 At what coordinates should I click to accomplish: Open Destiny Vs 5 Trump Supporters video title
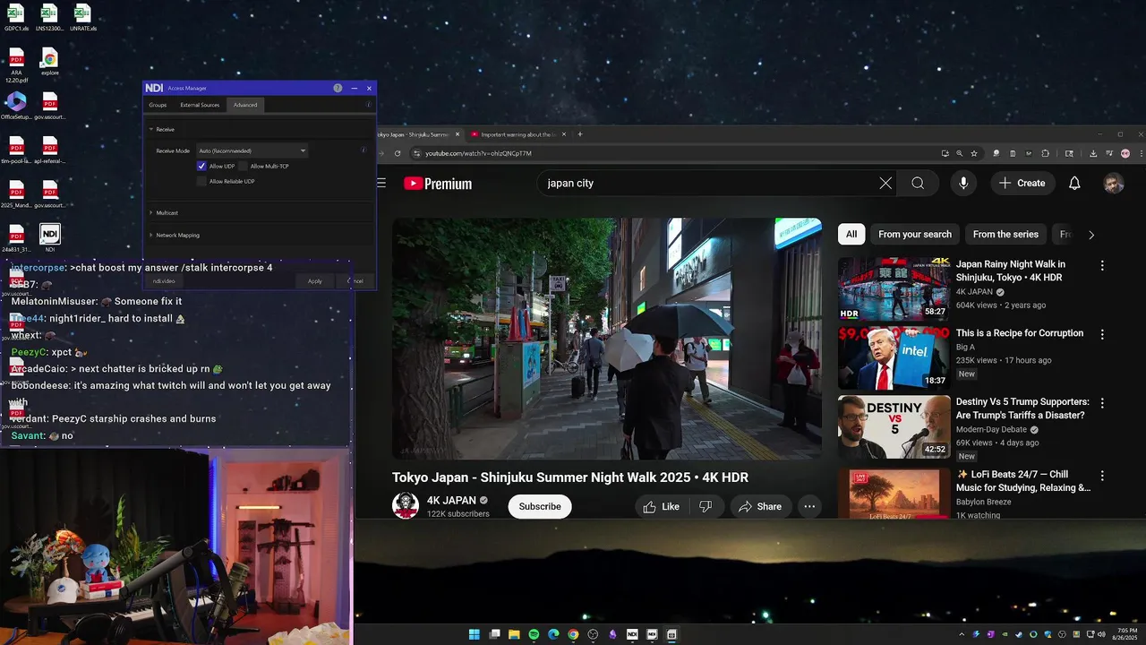point(1021,408)
